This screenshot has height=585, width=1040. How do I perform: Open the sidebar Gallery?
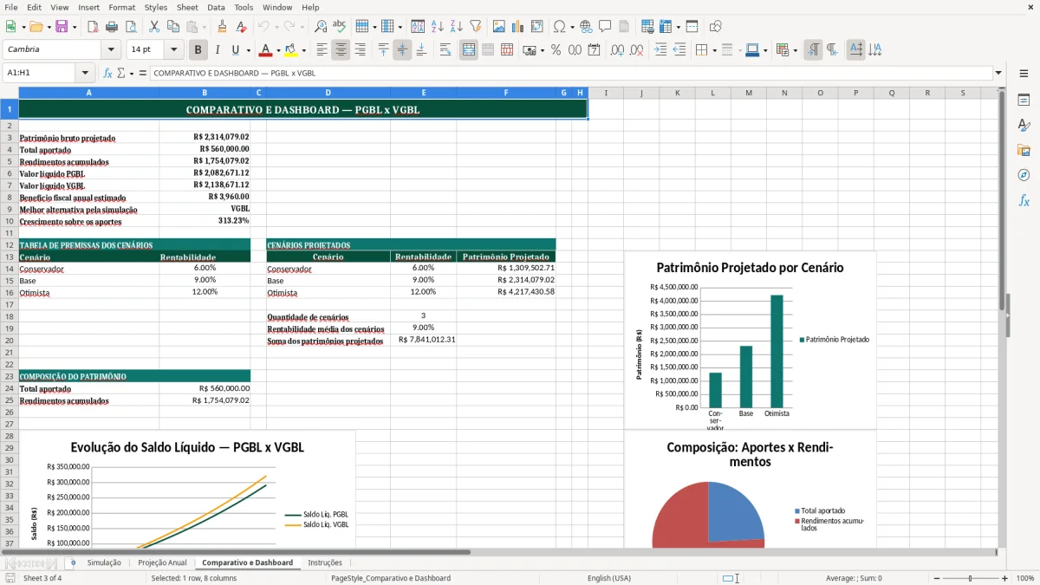pyautogui.click(x=1024, y=151)
